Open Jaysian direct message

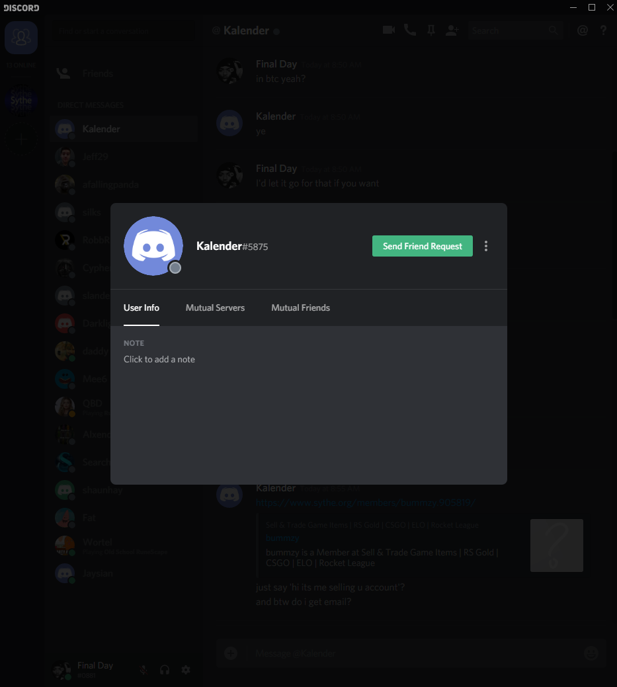click(124, 573)
